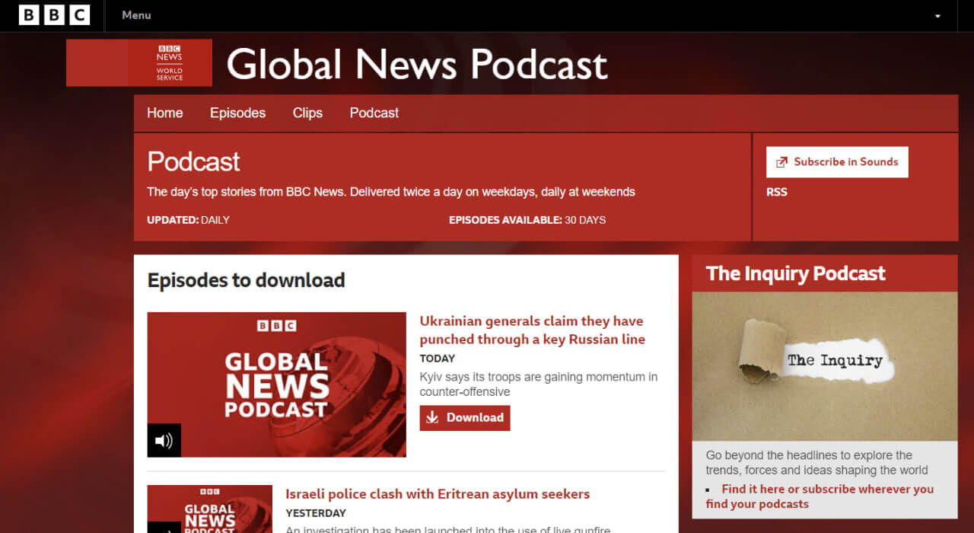This screenshot has height=533, width=974.
Task: Click the Israeli police episode thumbnail
Action: pyautogui.click(x=209, y=509)
